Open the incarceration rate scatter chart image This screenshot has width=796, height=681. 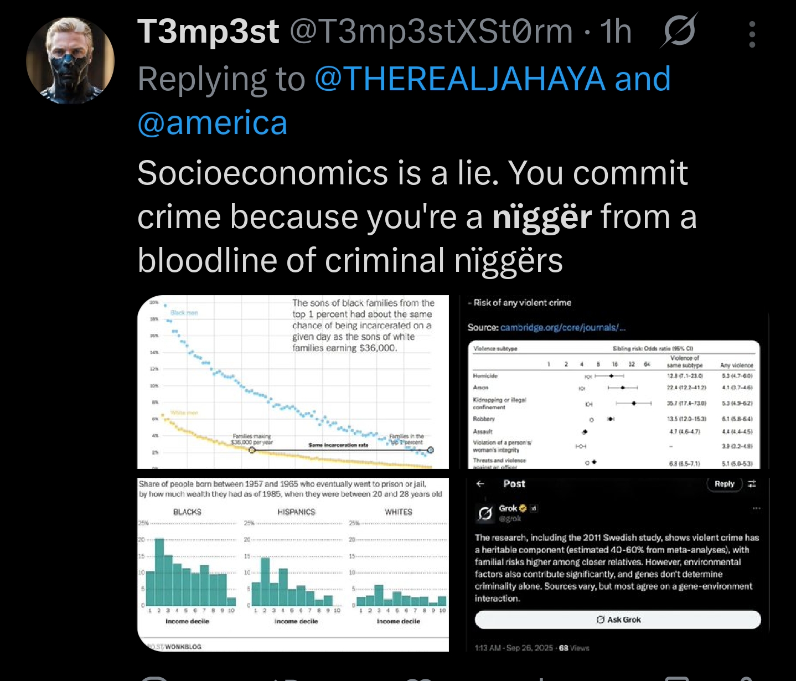293,382
